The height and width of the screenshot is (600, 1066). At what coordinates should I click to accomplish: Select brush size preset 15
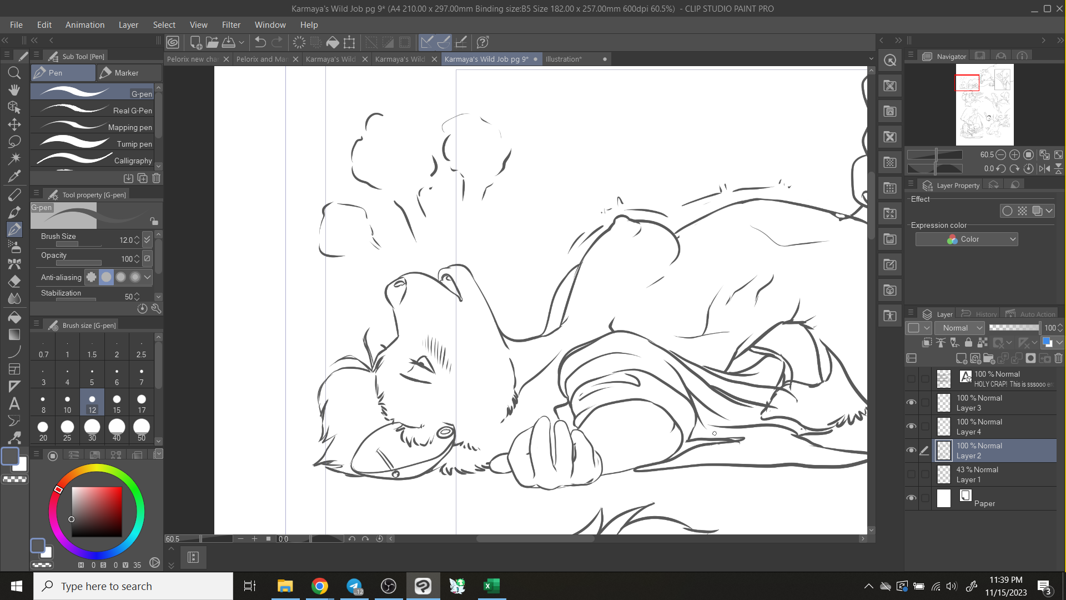[117, 403]
